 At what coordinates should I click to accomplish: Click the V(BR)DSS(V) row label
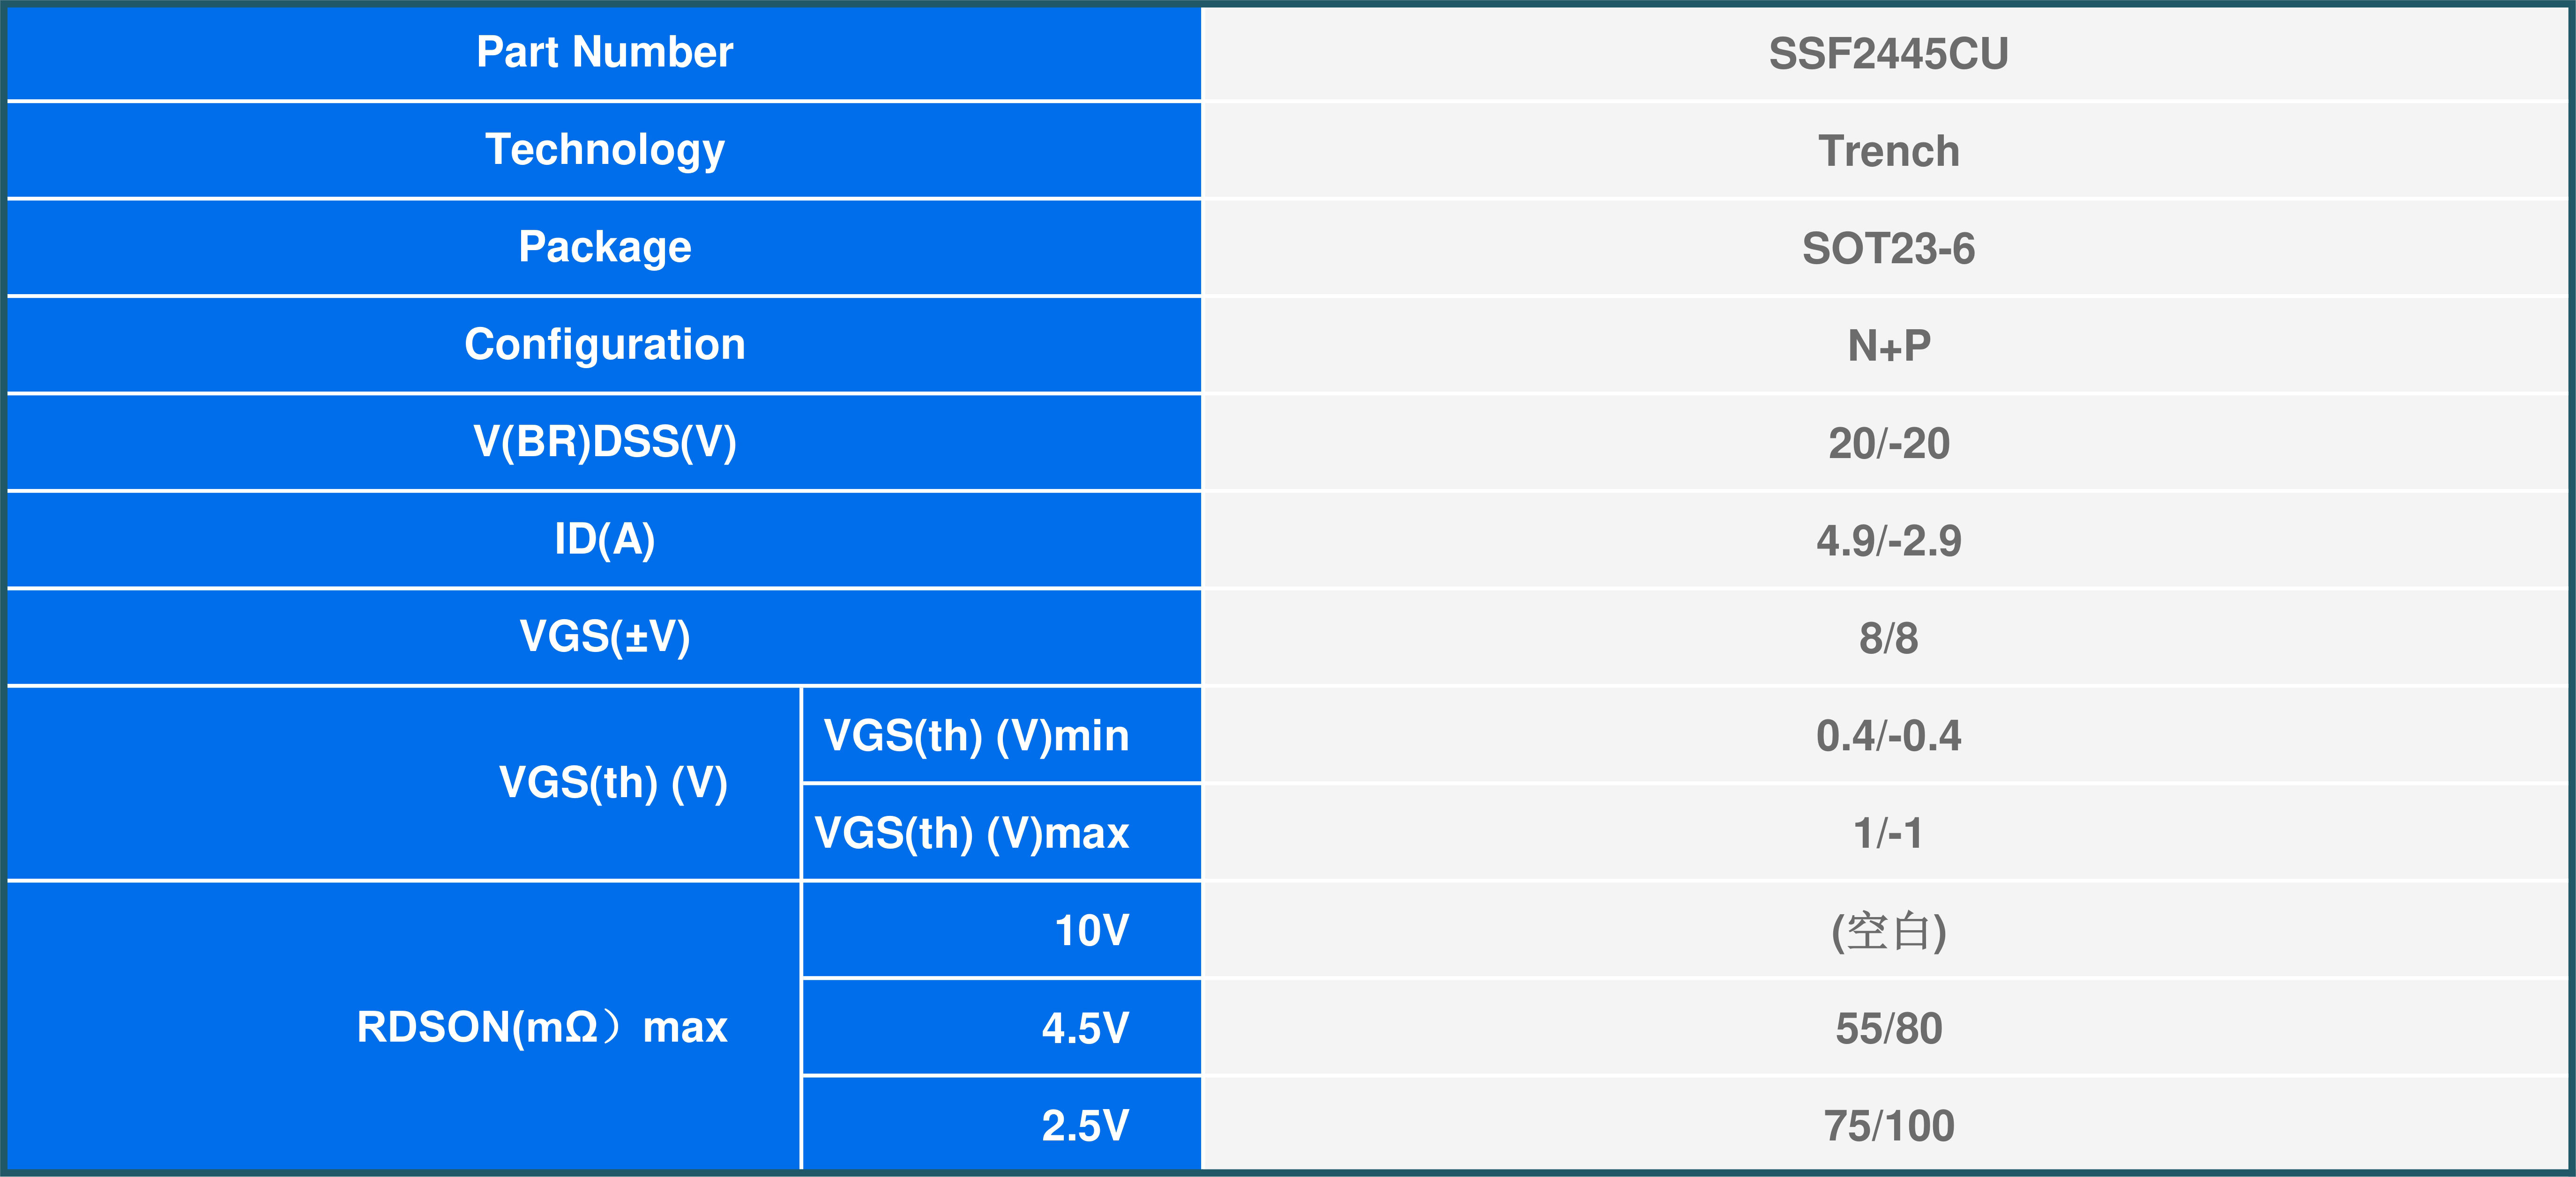click(x=604, y=442)
